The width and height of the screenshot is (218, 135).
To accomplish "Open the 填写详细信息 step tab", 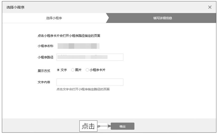I will click(163, 18).
